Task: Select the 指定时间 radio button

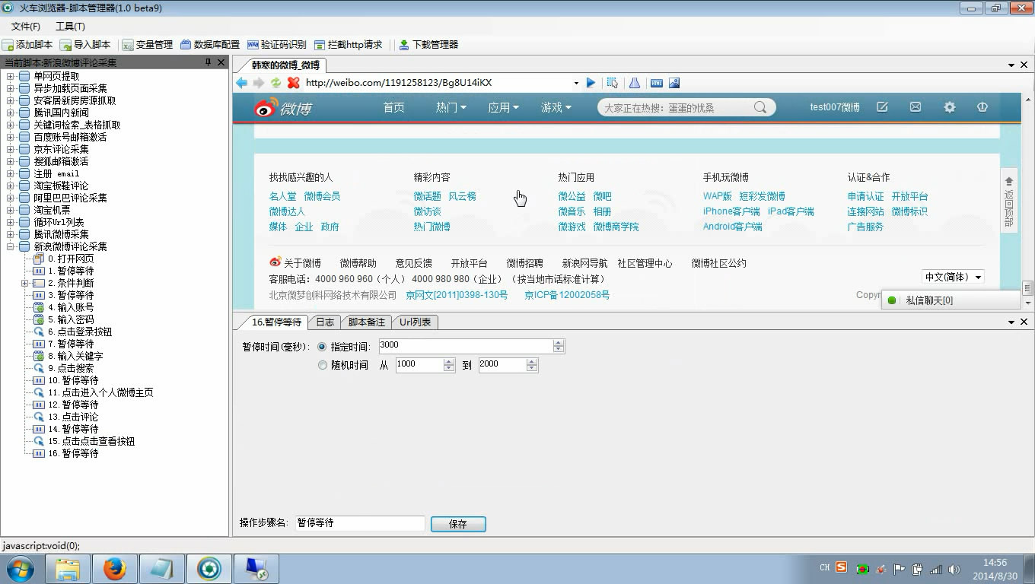Action: 322,347
